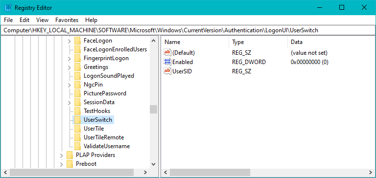376x178 pixels.
Task: Click the UserSwitch folder icon
Action: tap(77, 119)
